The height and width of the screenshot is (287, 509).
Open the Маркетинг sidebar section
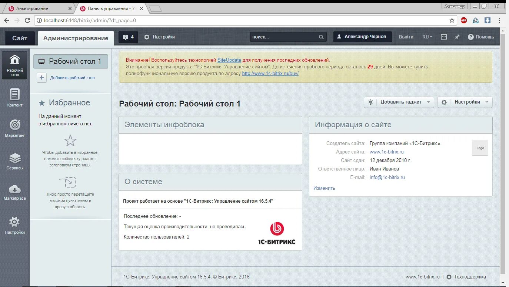pos(14,128)
